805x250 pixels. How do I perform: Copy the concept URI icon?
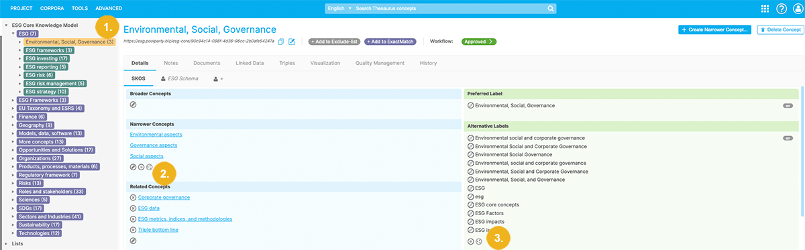click(281, 42)
